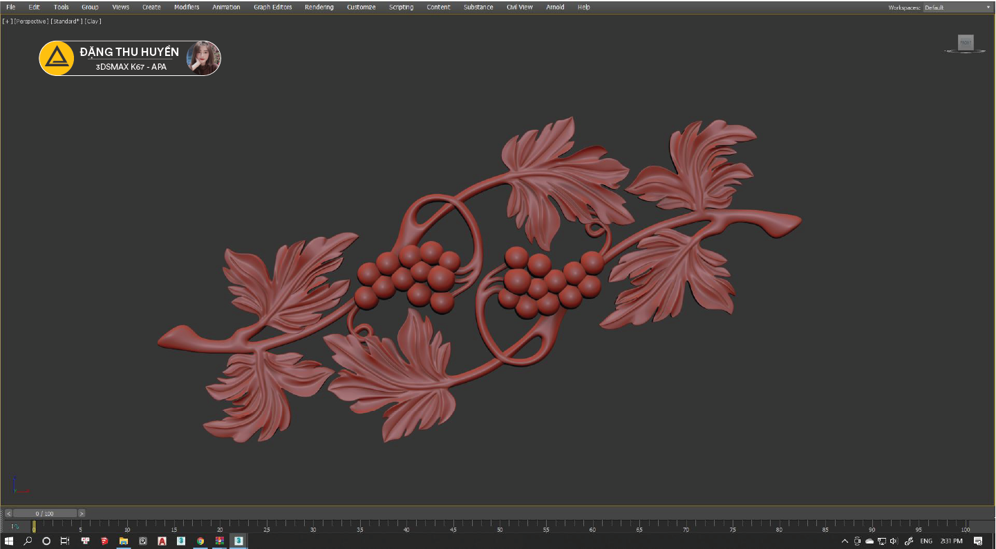The height and width of the screenshot is (549, 996).
Task: Open Google Chrome in the taskbar
Action: (200, 541)
